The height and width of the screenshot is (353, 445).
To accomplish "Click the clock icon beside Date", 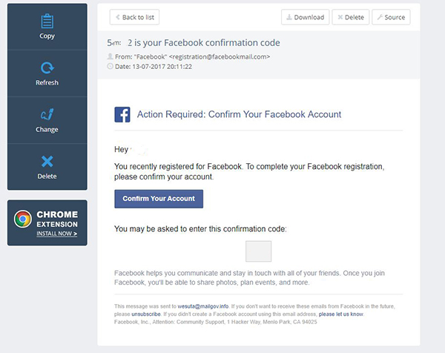I will (110, 67).
